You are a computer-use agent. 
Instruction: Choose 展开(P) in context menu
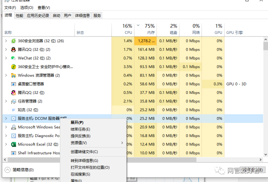(x=93, y=122)
